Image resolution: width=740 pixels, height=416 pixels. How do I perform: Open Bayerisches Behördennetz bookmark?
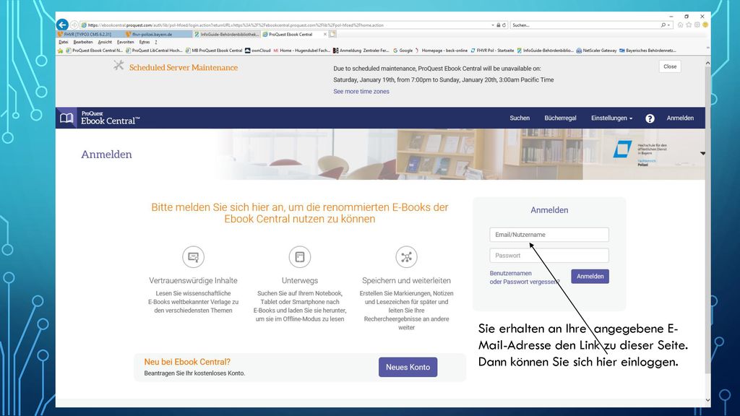647,51
